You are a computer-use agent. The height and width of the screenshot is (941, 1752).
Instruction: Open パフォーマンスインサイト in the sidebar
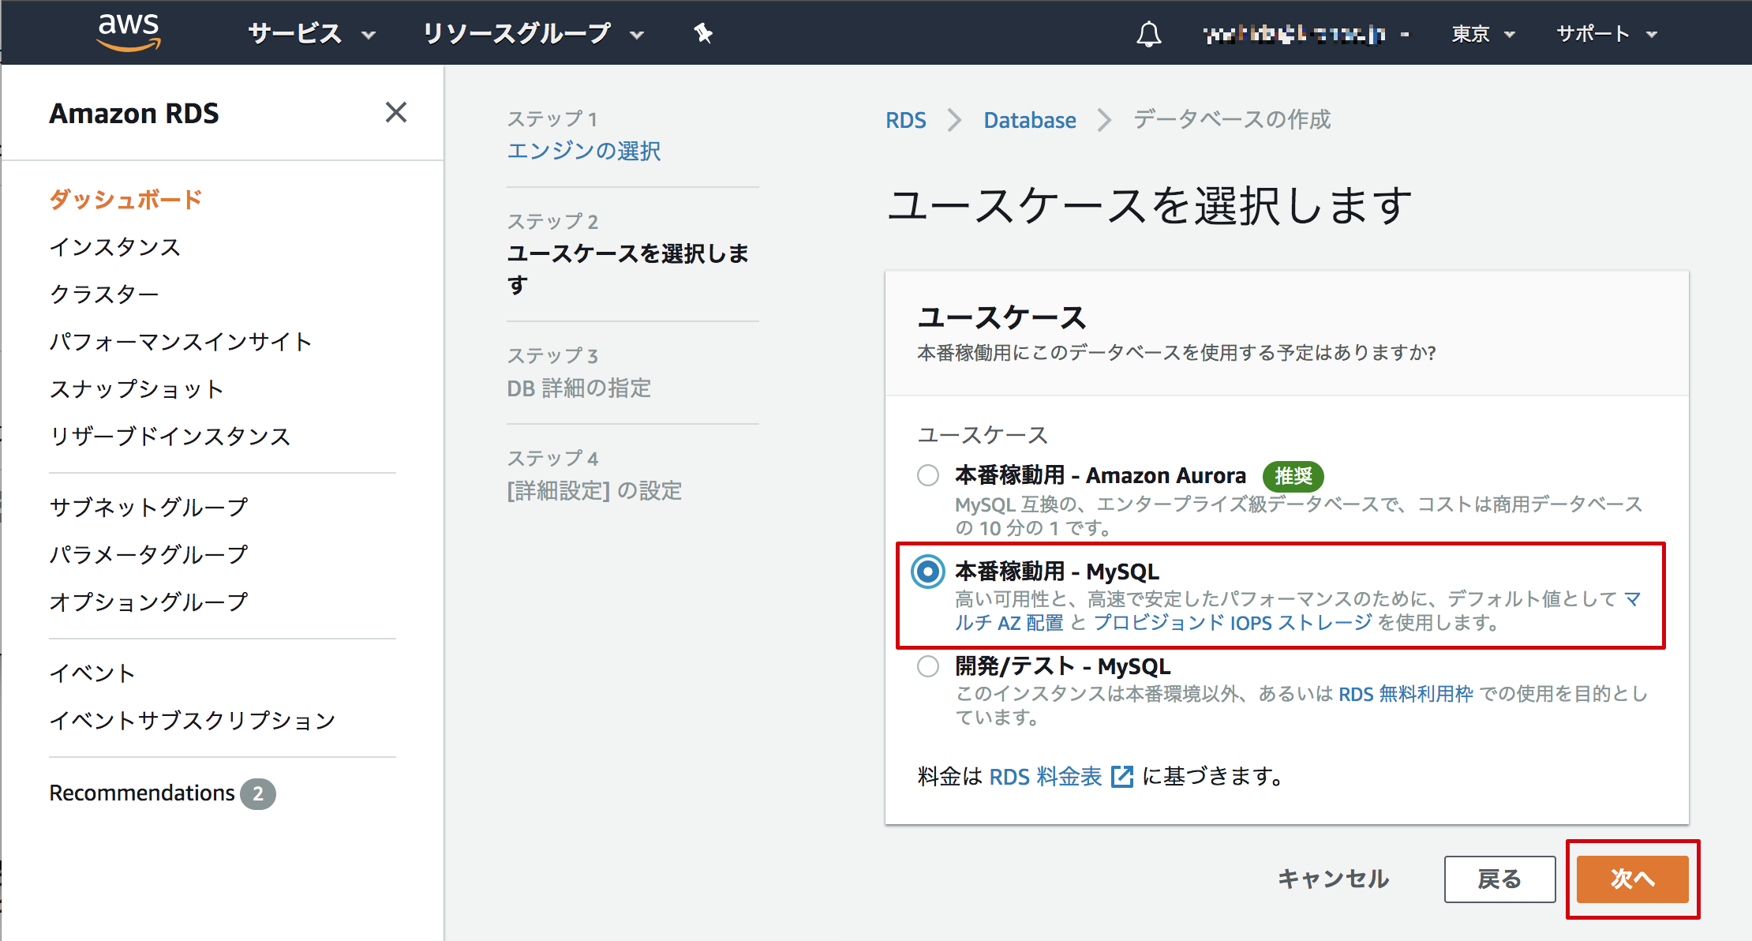[x=181, y=341]
